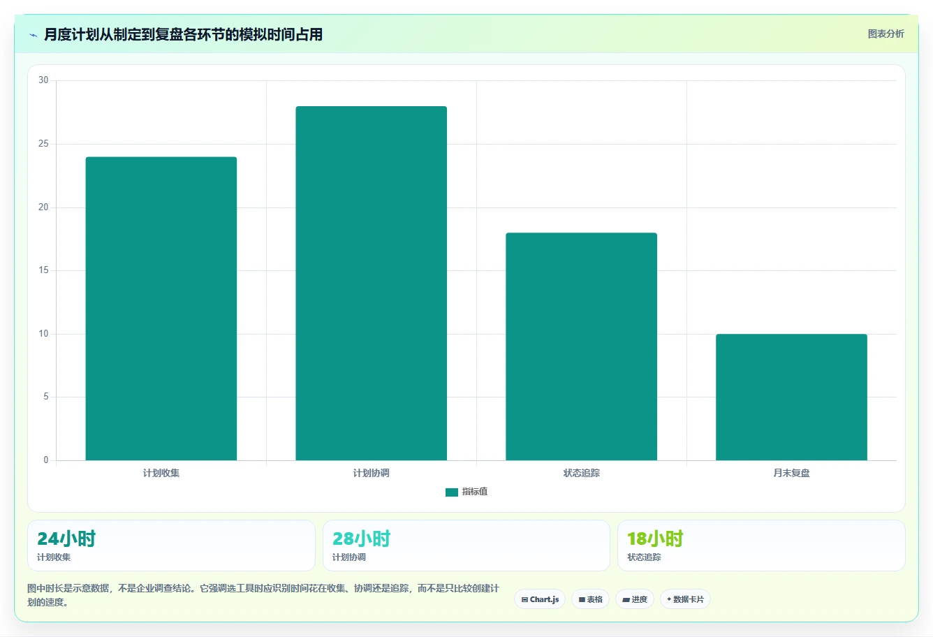Click the 月末复盘 x-axis label
Viewport: 933px width, 637px height.
click(x=791, y=473)
